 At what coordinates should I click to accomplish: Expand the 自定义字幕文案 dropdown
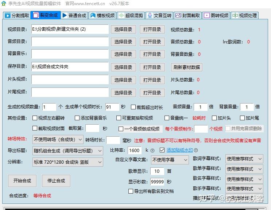(x=170, y=160)
